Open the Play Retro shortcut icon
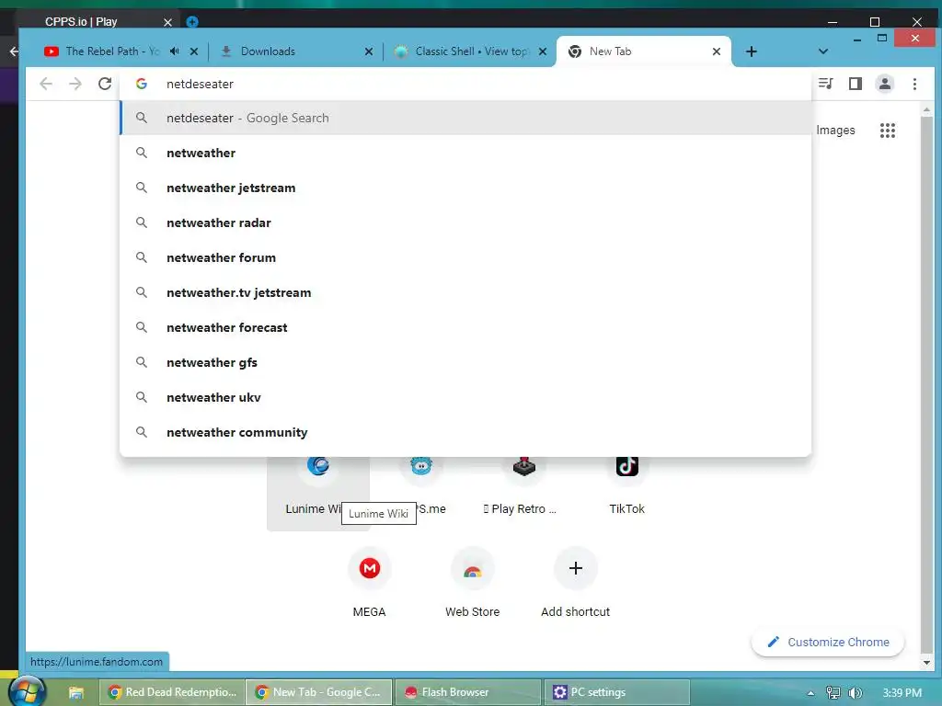The height and width of the screenshot is (706, 942). coord(523,466)
